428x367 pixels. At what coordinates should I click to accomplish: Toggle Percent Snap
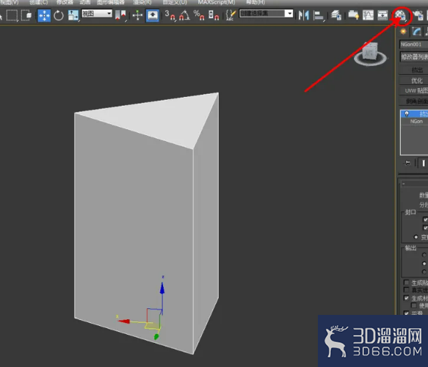click(199, 15)
